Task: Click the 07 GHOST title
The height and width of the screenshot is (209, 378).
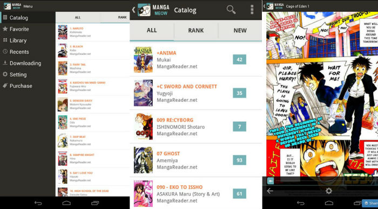Action: click(x=168, y=154)
